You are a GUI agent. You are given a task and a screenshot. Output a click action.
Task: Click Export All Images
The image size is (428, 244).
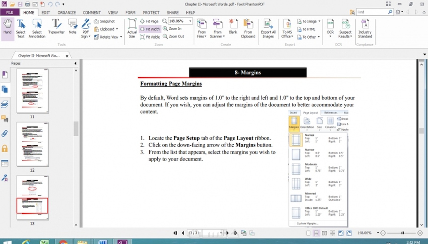tap(268, 28)
